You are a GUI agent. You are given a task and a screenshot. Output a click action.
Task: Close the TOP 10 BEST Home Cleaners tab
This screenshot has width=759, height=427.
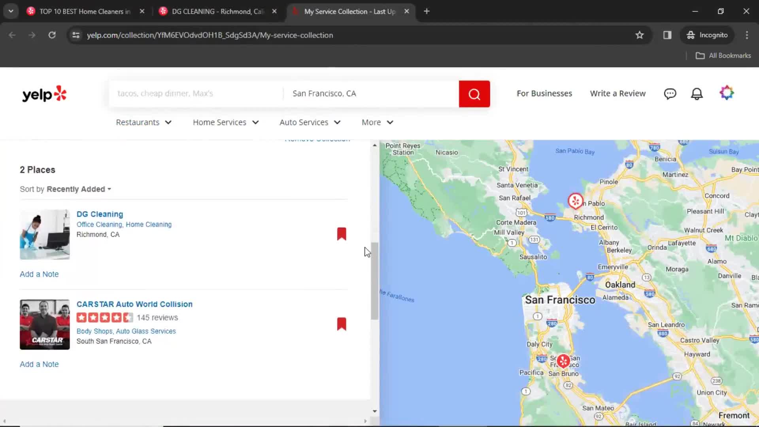142,11
